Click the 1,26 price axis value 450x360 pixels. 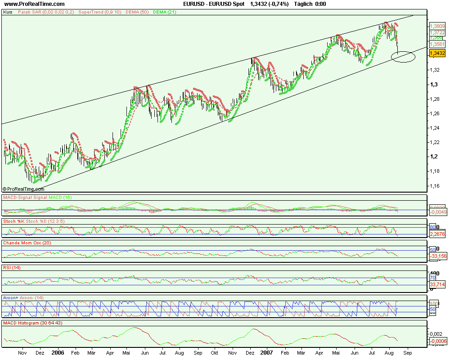(434, 113)
